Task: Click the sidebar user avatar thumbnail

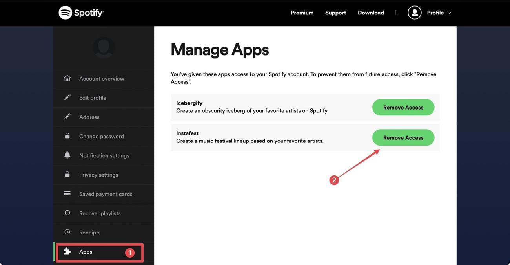Action: [104, 48]
